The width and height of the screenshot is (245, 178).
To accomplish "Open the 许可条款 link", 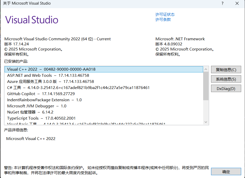I will 163,20.
